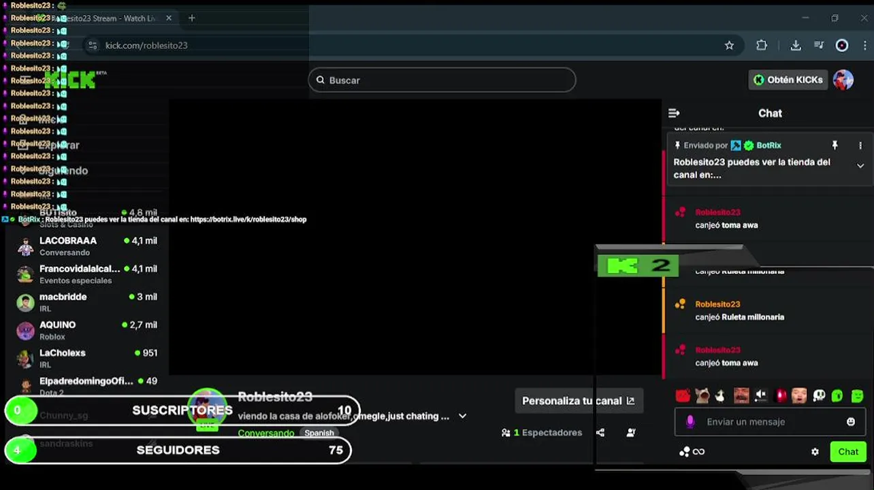This screenshot has height=490, width=874.
Task: Unpin the BotRix pinned message
Action: (x=835, y=146)
